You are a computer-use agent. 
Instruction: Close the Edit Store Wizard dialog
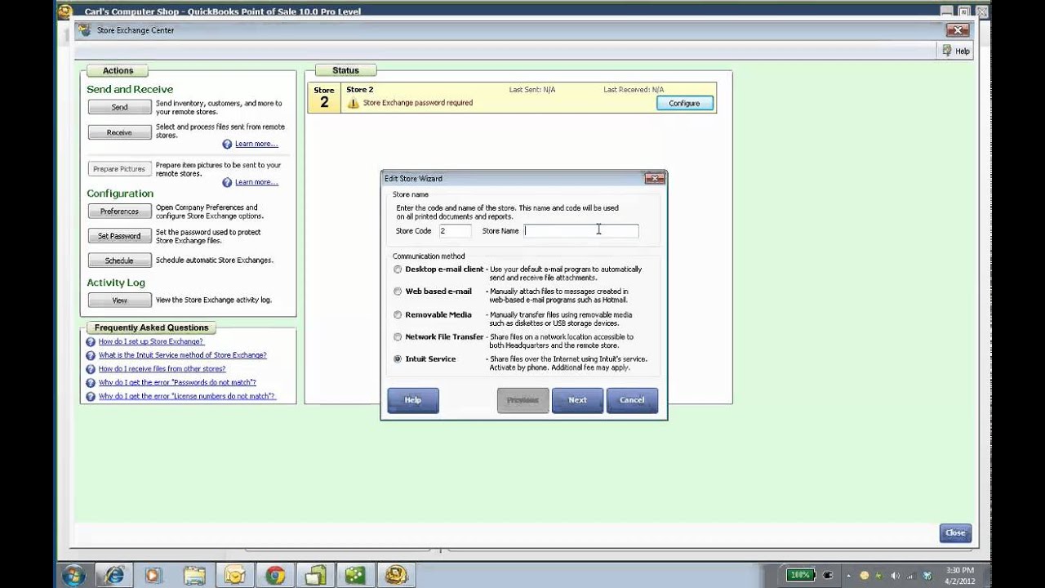tap(655, 178)
